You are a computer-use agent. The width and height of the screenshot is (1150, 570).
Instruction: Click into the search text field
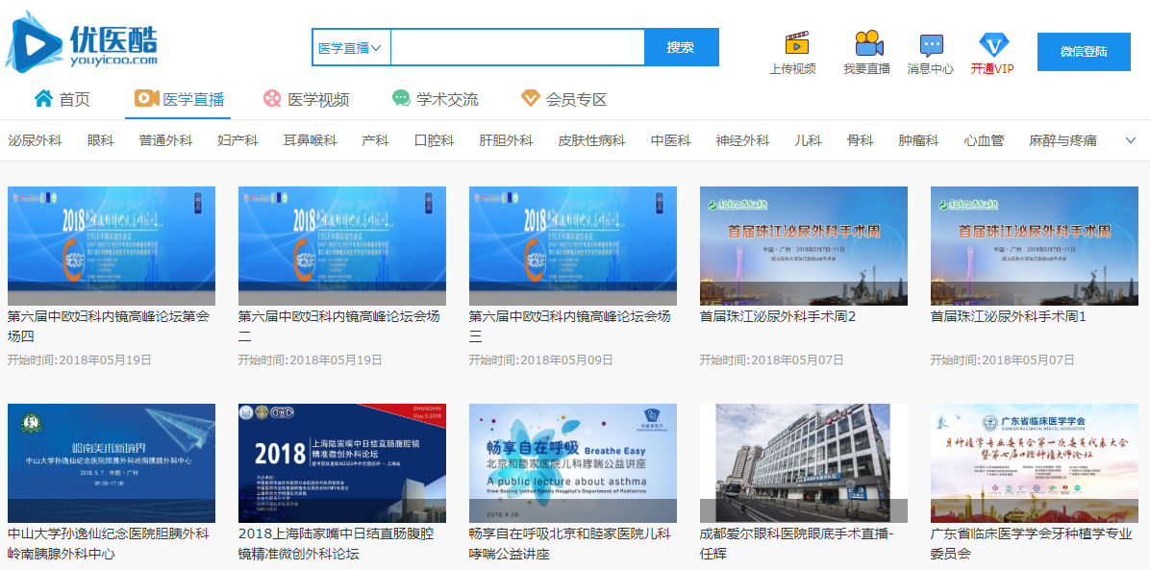(x=516, y=47)
